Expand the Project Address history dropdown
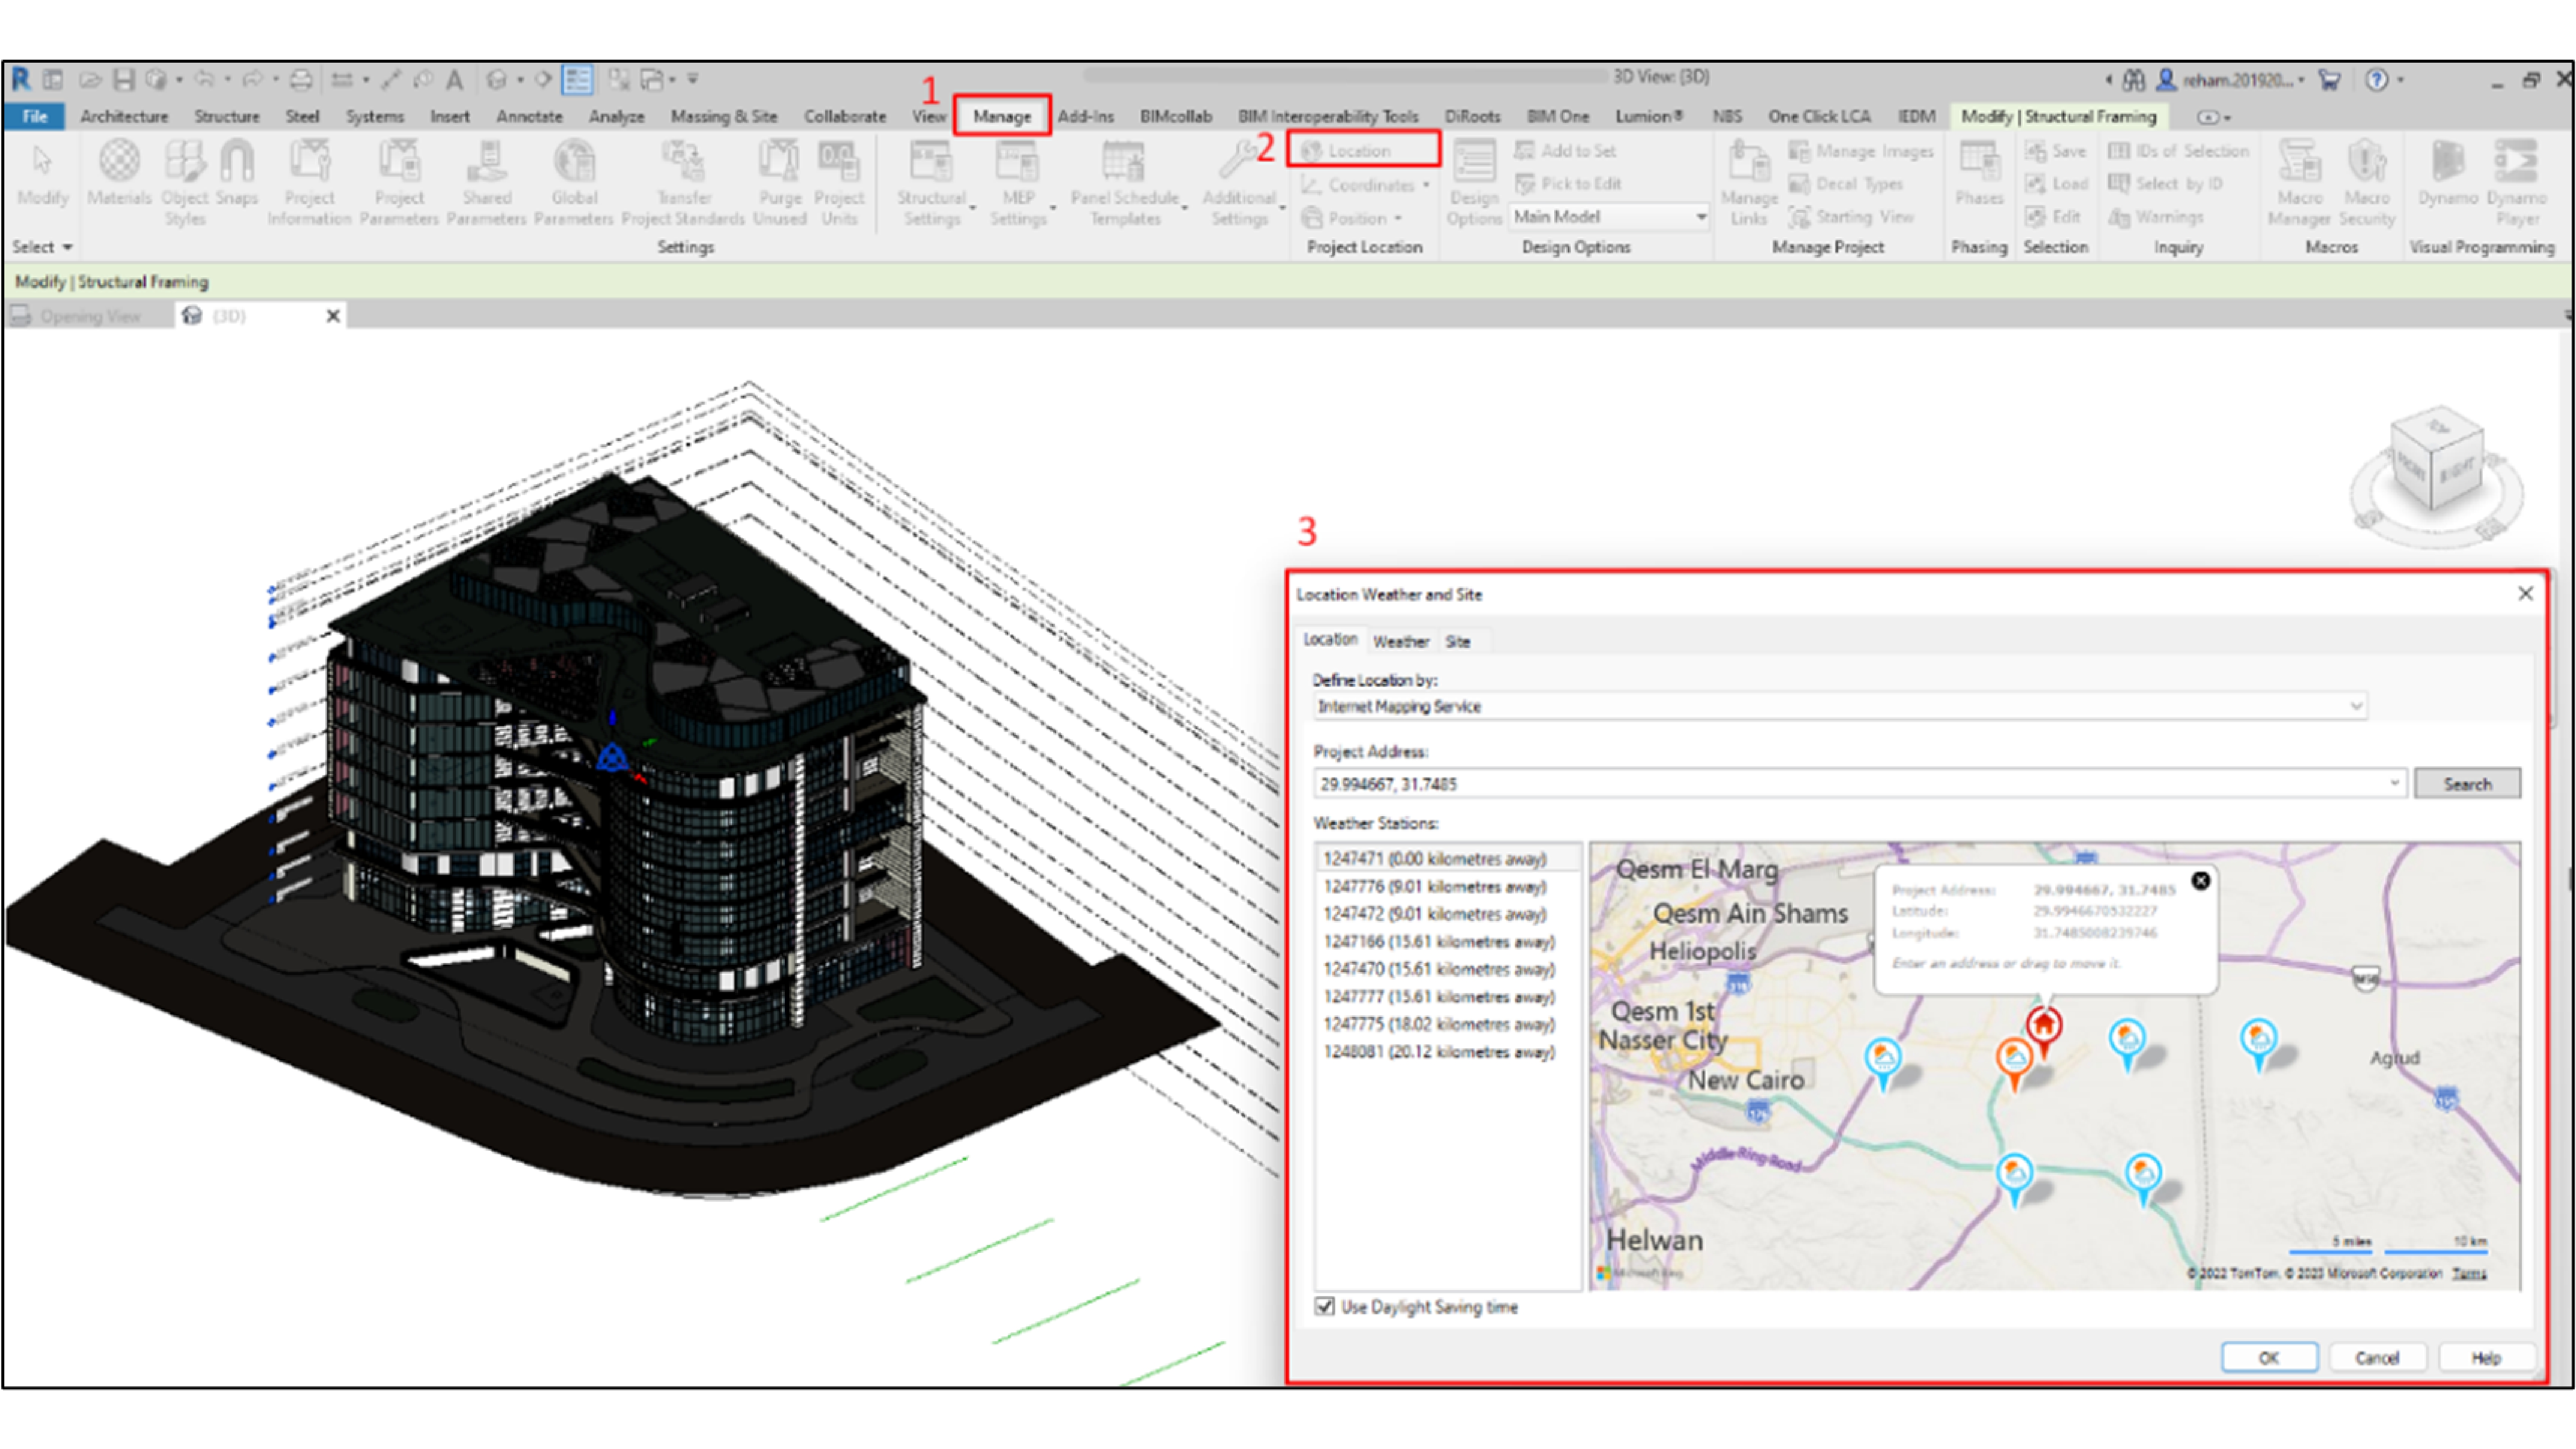The width and height of the screenshot is (2576, 1449). [x=2394, y=783]
